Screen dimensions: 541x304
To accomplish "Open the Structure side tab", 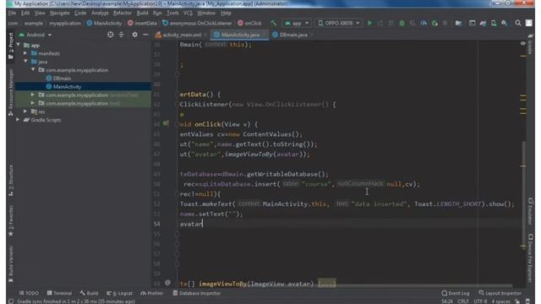I will point(11,180).
